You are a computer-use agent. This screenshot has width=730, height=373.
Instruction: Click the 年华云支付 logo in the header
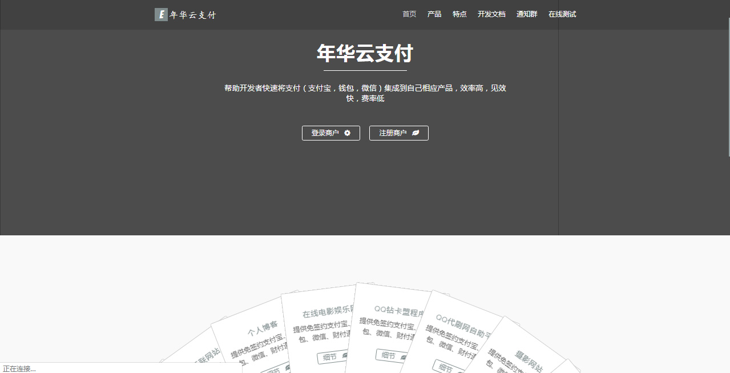tap(185, 15)
